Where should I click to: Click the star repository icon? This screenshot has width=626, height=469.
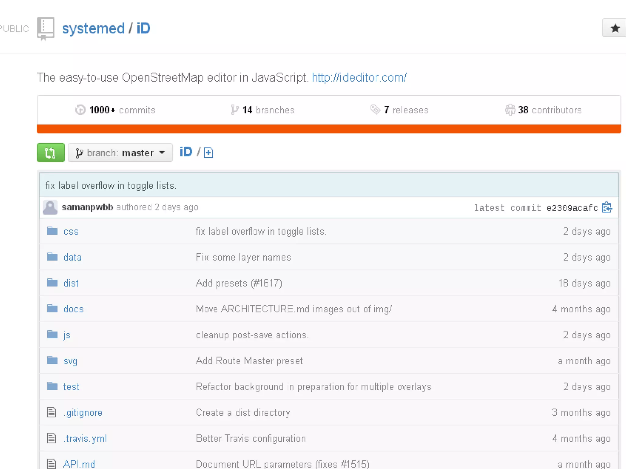(615, 28)
